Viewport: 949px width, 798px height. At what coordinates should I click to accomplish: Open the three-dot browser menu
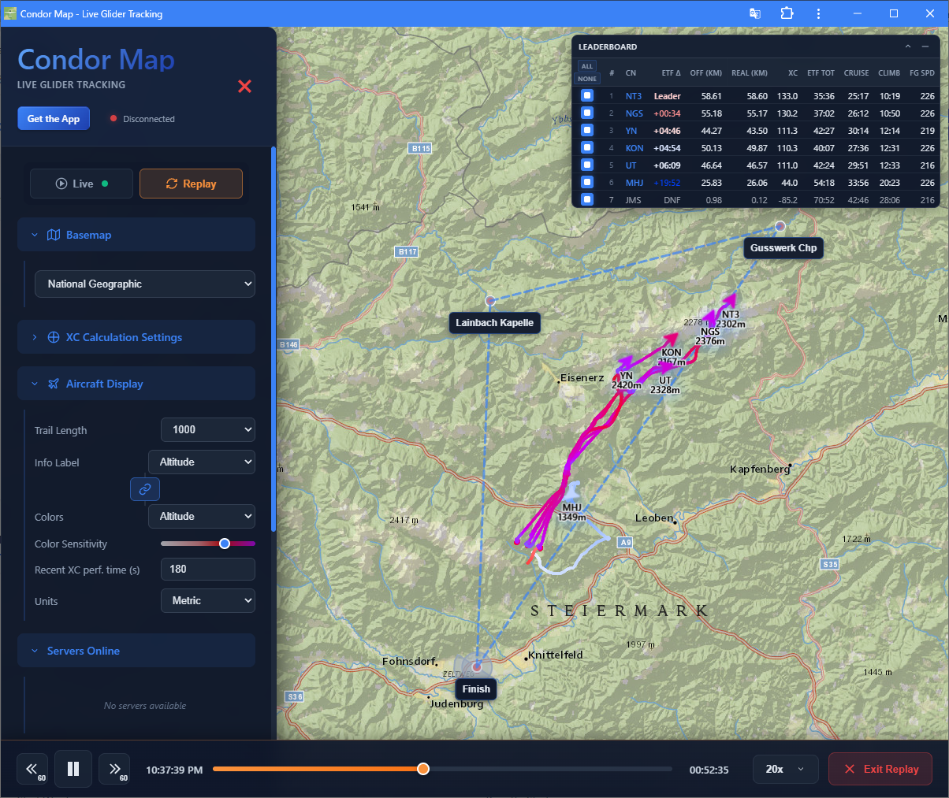tap(818, 13)
